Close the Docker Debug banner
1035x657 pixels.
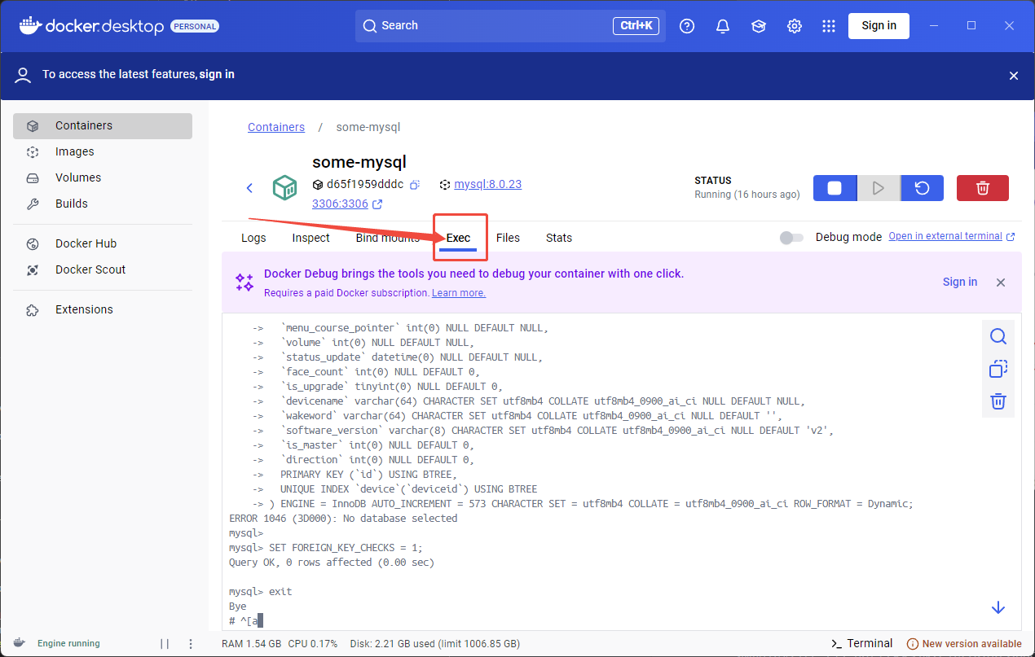pyautogui.click(x=1001, y=283)
